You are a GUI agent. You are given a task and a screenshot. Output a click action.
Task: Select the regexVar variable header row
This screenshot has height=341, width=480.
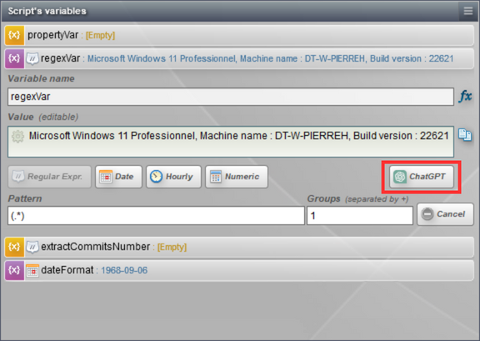pos(239,58)
